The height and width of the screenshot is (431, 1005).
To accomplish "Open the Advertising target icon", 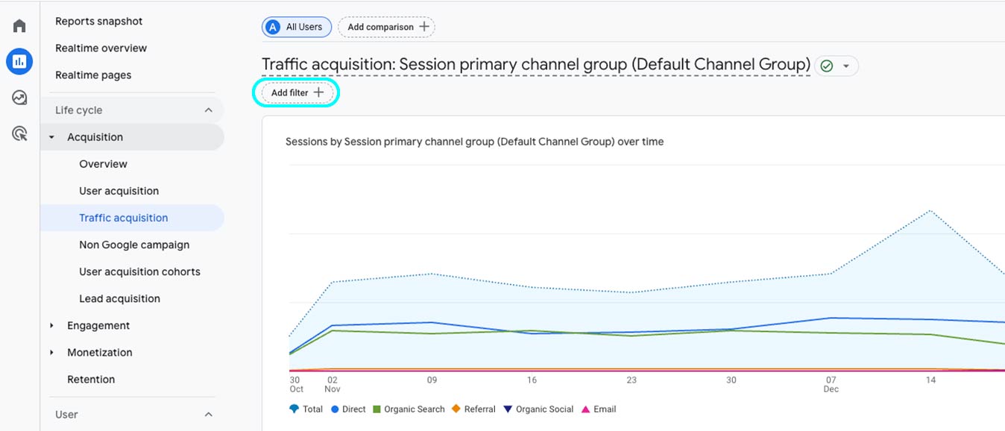I will 19,133.
